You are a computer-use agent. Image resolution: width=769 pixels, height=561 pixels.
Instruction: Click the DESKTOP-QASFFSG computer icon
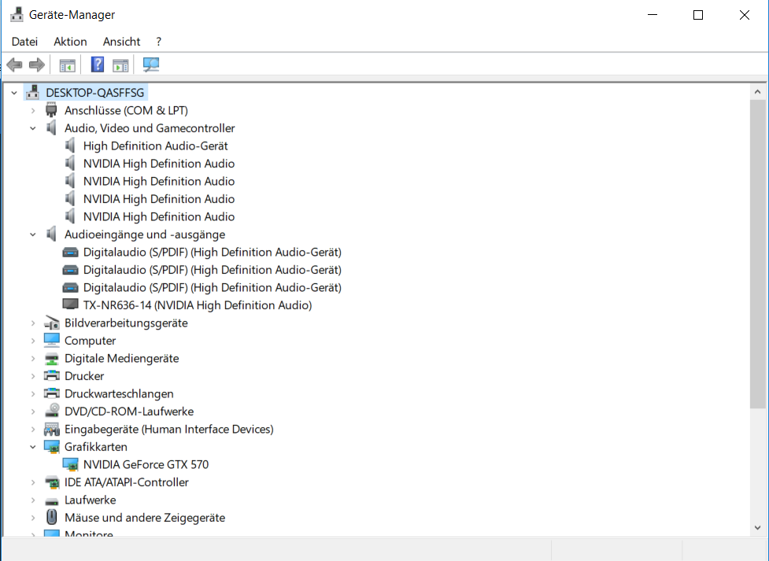point(33,92)
